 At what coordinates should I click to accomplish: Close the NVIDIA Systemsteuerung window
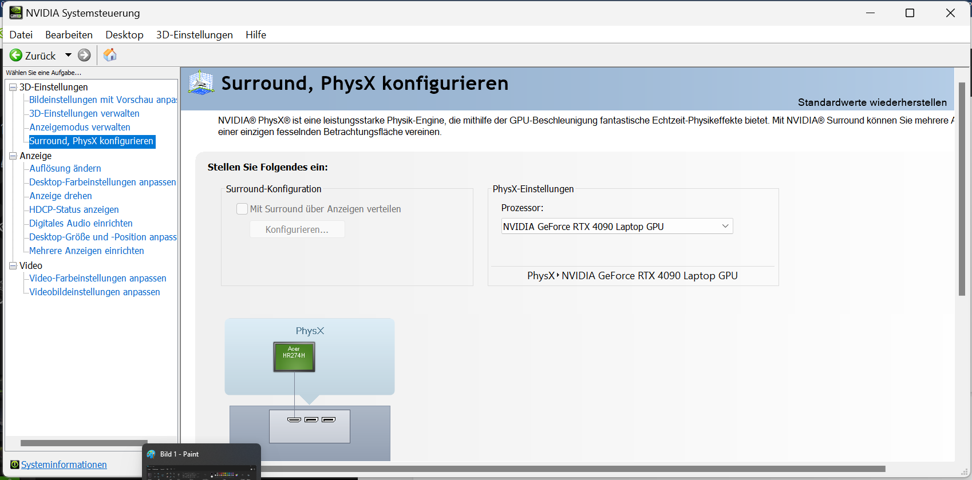950,13
